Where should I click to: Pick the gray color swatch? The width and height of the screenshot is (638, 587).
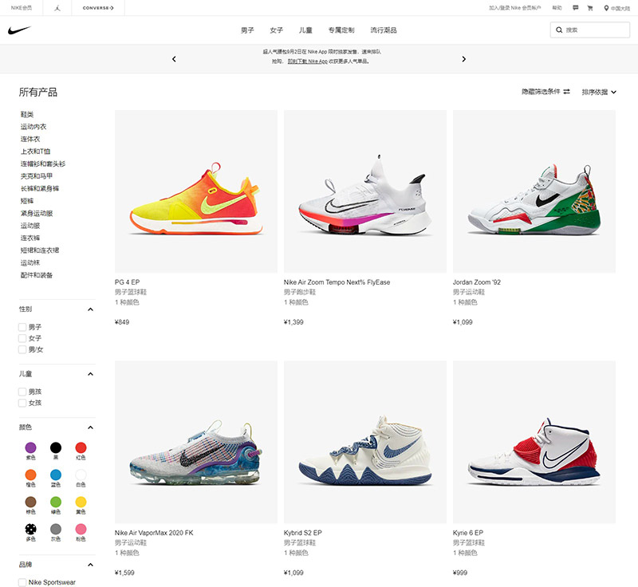[56, 529]
